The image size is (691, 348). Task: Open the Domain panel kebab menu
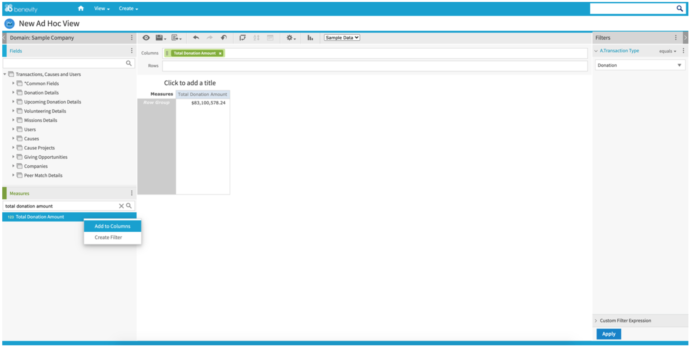pyautogui.click(x=131, y=38)
